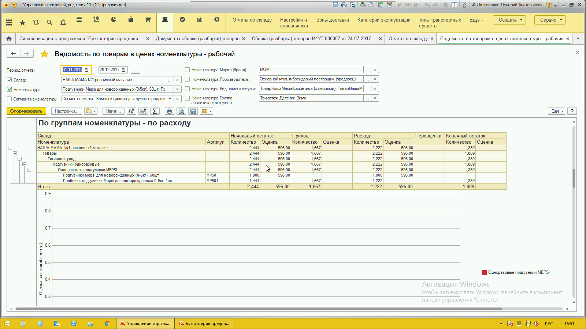This screenshot has height=329, width=586.
Task: Open print preview from the report toolbar
Action: click(181, 111)
